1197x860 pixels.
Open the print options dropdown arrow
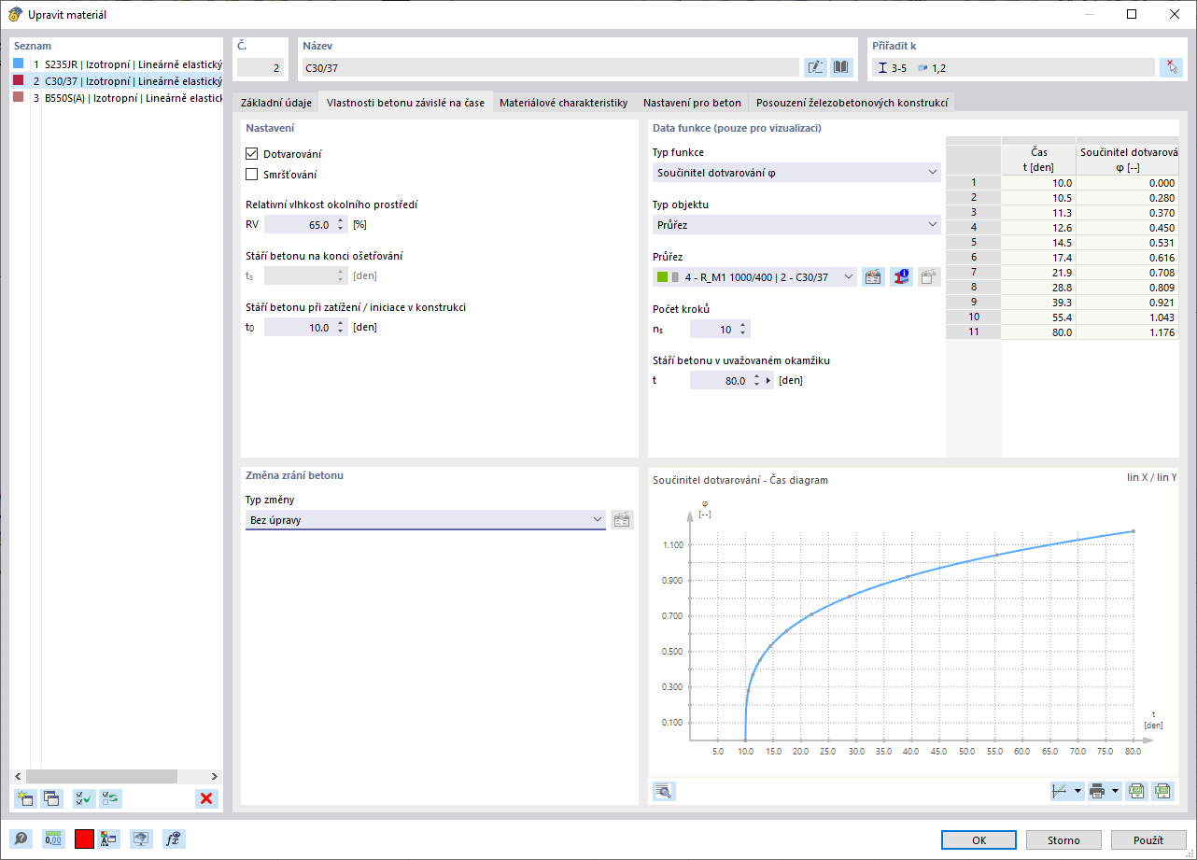click(1115, 791)
